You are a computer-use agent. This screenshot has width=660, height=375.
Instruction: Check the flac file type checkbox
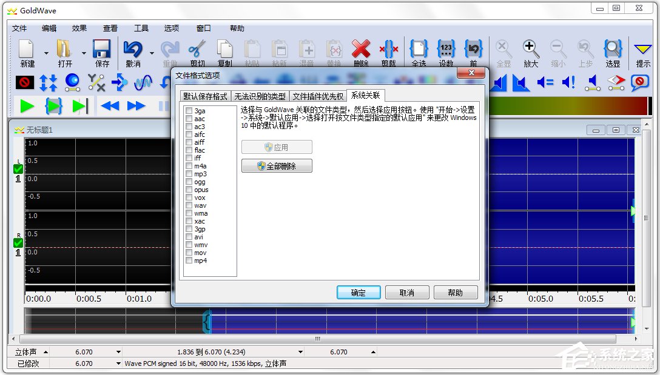coord(189,150)
